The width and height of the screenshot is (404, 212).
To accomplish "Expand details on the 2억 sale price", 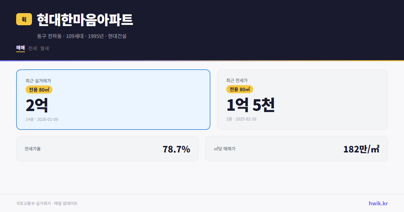I will (x=36, y=105).
